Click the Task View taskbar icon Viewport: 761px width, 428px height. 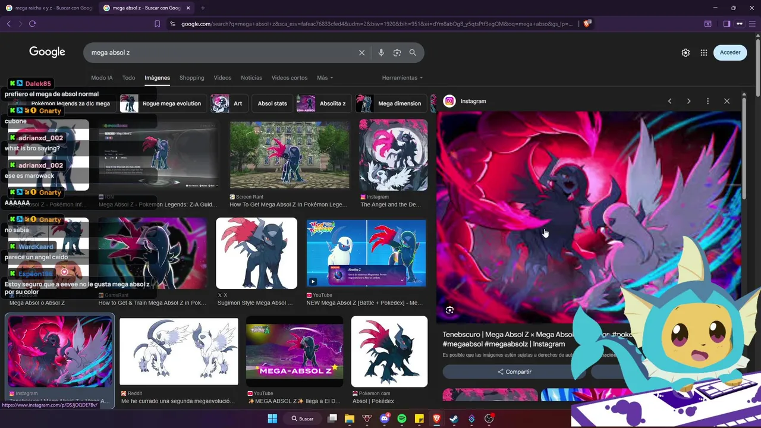(332, 418)
